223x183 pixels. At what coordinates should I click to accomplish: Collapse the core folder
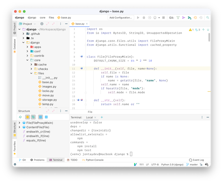point(27,60)
